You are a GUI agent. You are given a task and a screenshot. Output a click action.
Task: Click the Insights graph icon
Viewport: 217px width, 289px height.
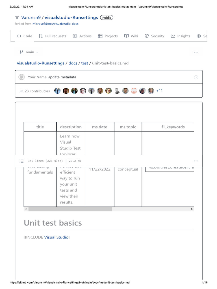pyautogui.click(x=173, y=36)
